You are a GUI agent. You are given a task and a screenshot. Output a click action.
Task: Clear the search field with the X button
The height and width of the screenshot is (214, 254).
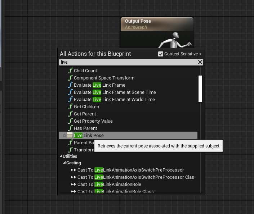pos(200,62)
